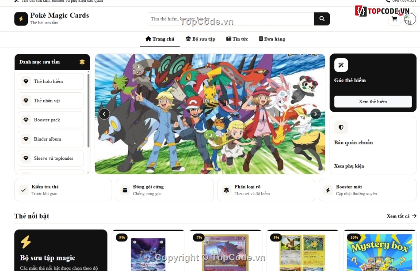Screen dimensions: 420x271
Task: Open the Bộ sưu tập tab
Action: 200,39
